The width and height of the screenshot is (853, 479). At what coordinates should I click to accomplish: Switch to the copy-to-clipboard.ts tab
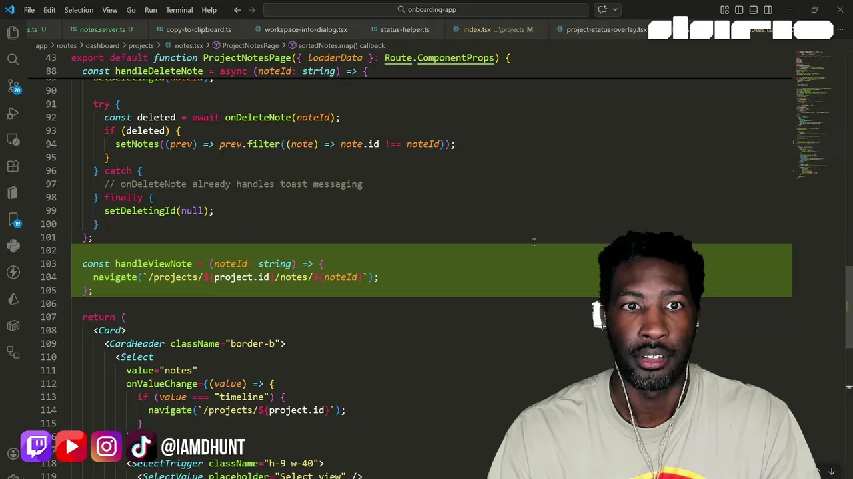coord(199,29)
